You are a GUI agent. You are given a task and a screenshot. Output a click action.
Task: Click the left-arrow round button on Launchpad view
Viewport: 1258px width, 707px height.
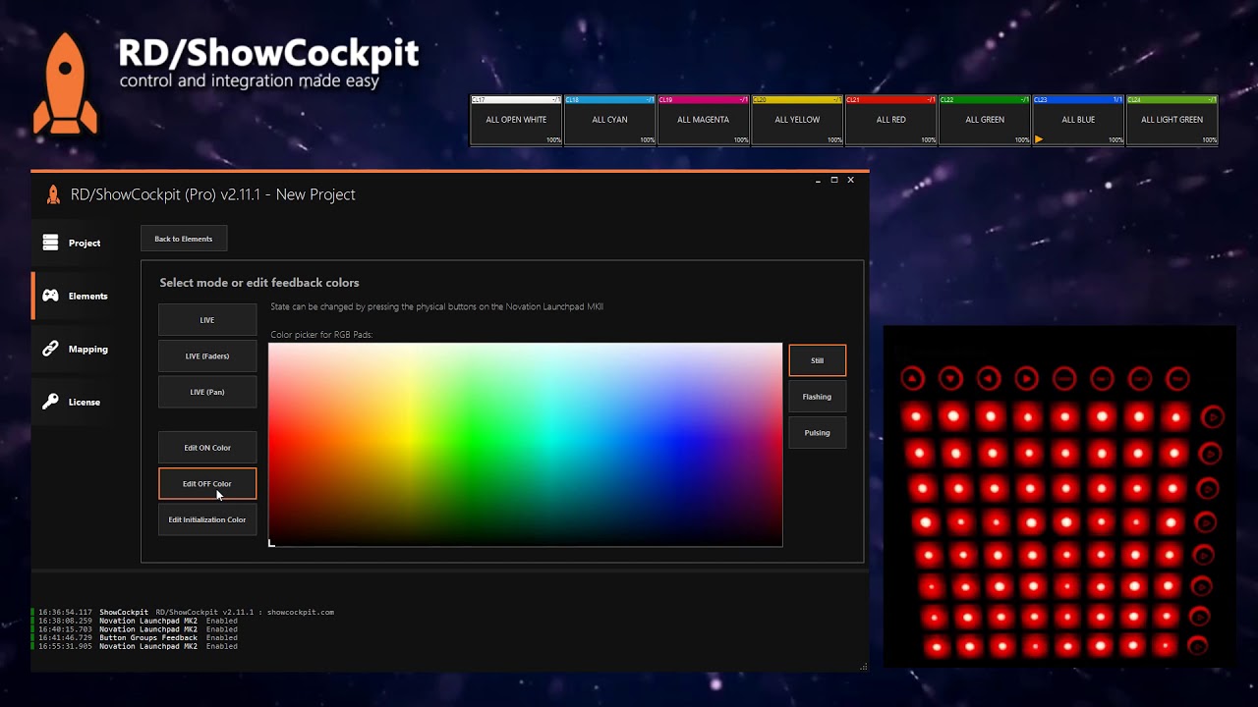coord(989,378)
